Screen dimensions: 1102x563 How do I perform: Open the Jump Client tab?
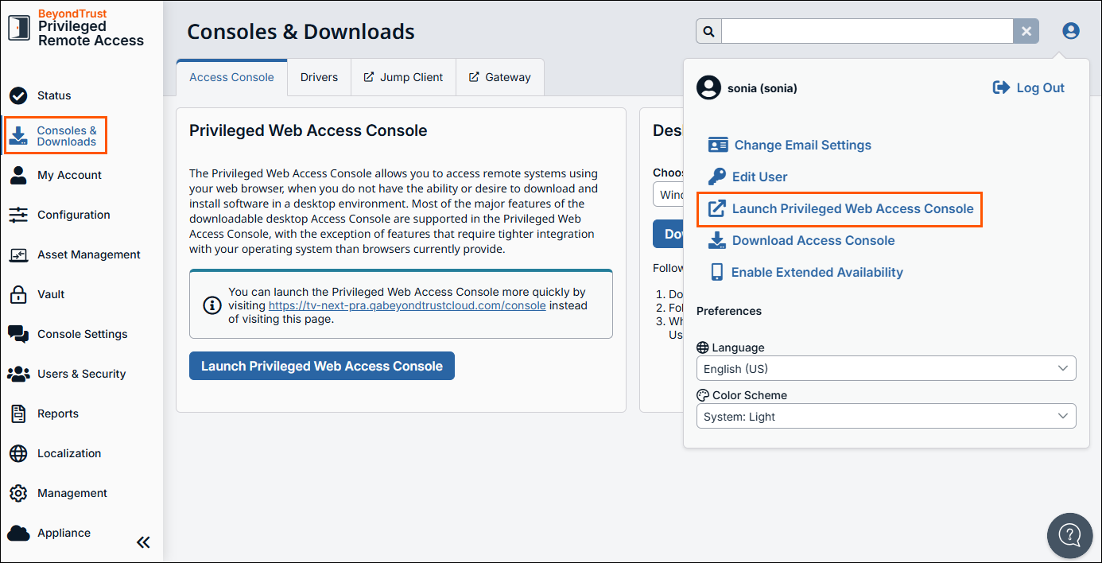pos(403,77)
